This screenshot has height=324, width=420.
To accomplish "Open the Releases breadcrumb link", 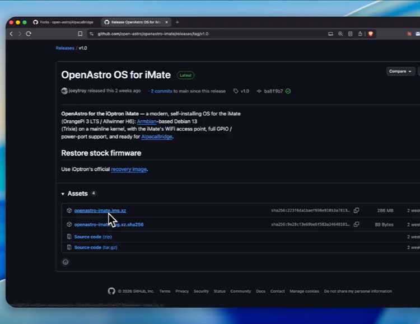I will pyautogui.click(x=65, y=48).
